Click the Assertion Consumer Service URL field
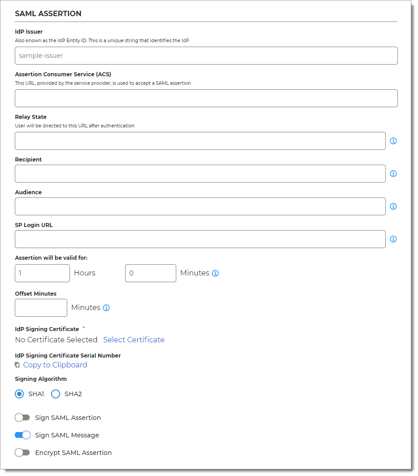 [x=206, y=98]
